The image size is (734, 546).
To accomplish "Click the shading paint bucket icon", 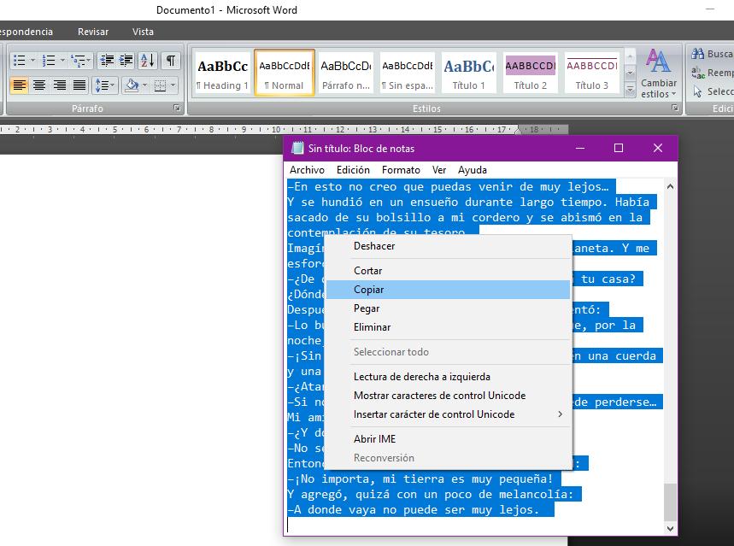I will [132, 85].
